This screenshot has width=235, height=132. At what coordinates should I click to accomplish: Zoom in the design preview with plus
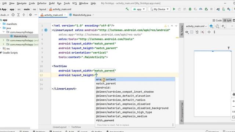coord(234,101)
